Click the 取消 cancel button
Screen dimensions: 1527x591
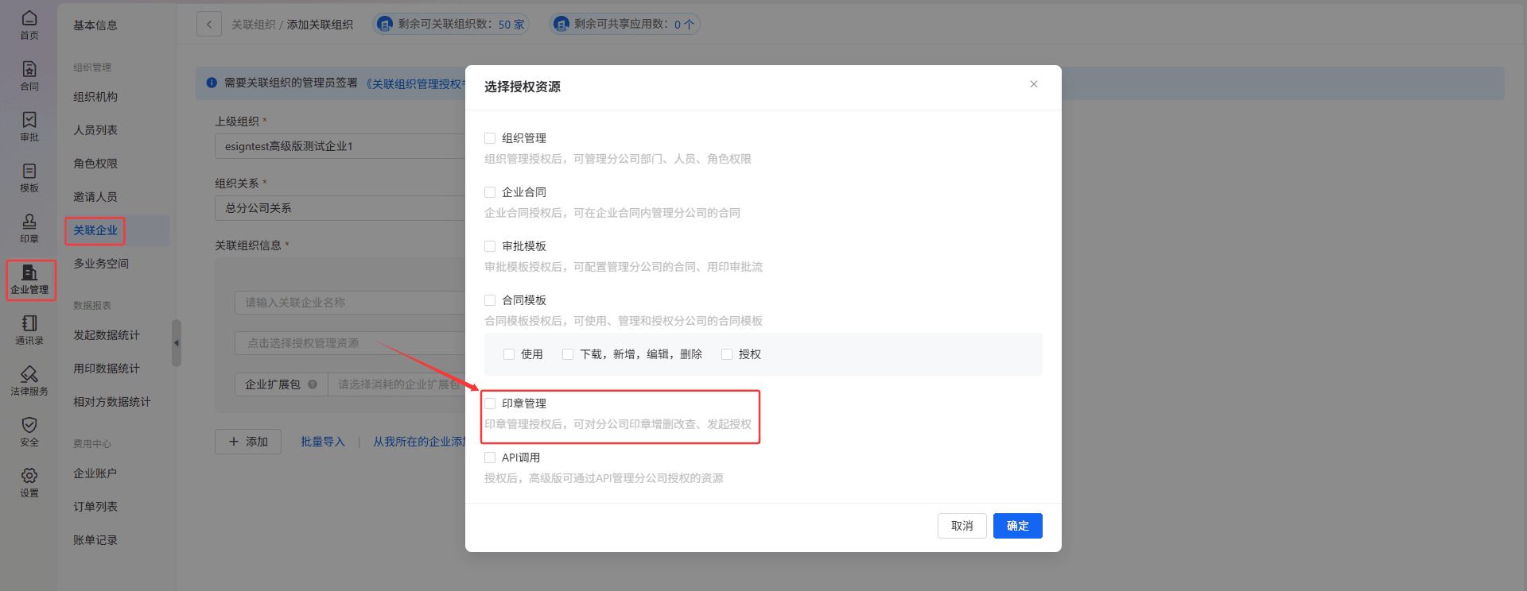[962, 526]
